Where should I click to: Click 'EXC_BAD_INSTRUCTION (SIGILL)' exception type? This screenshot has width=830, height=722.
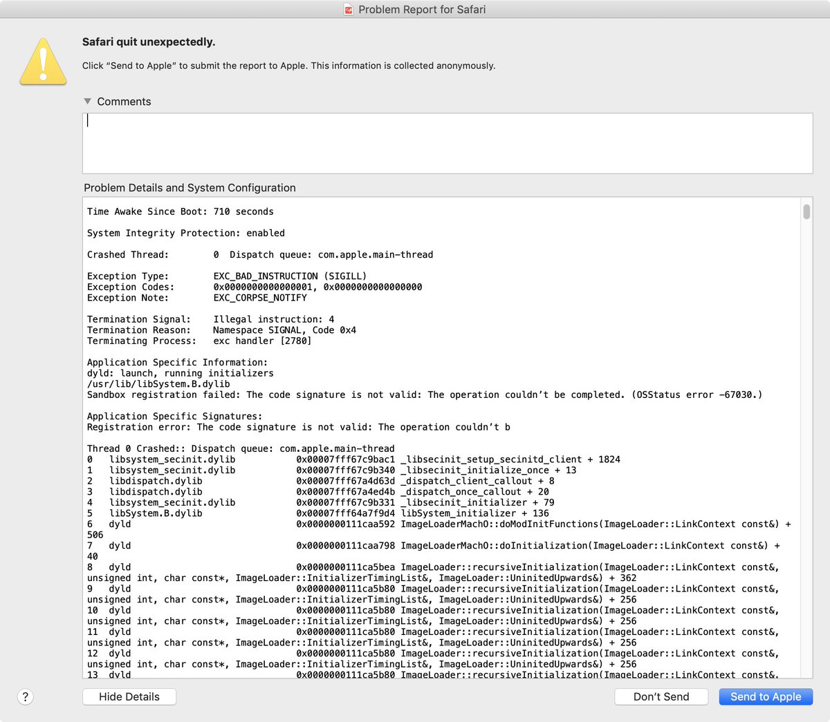[x=290, y=276]
